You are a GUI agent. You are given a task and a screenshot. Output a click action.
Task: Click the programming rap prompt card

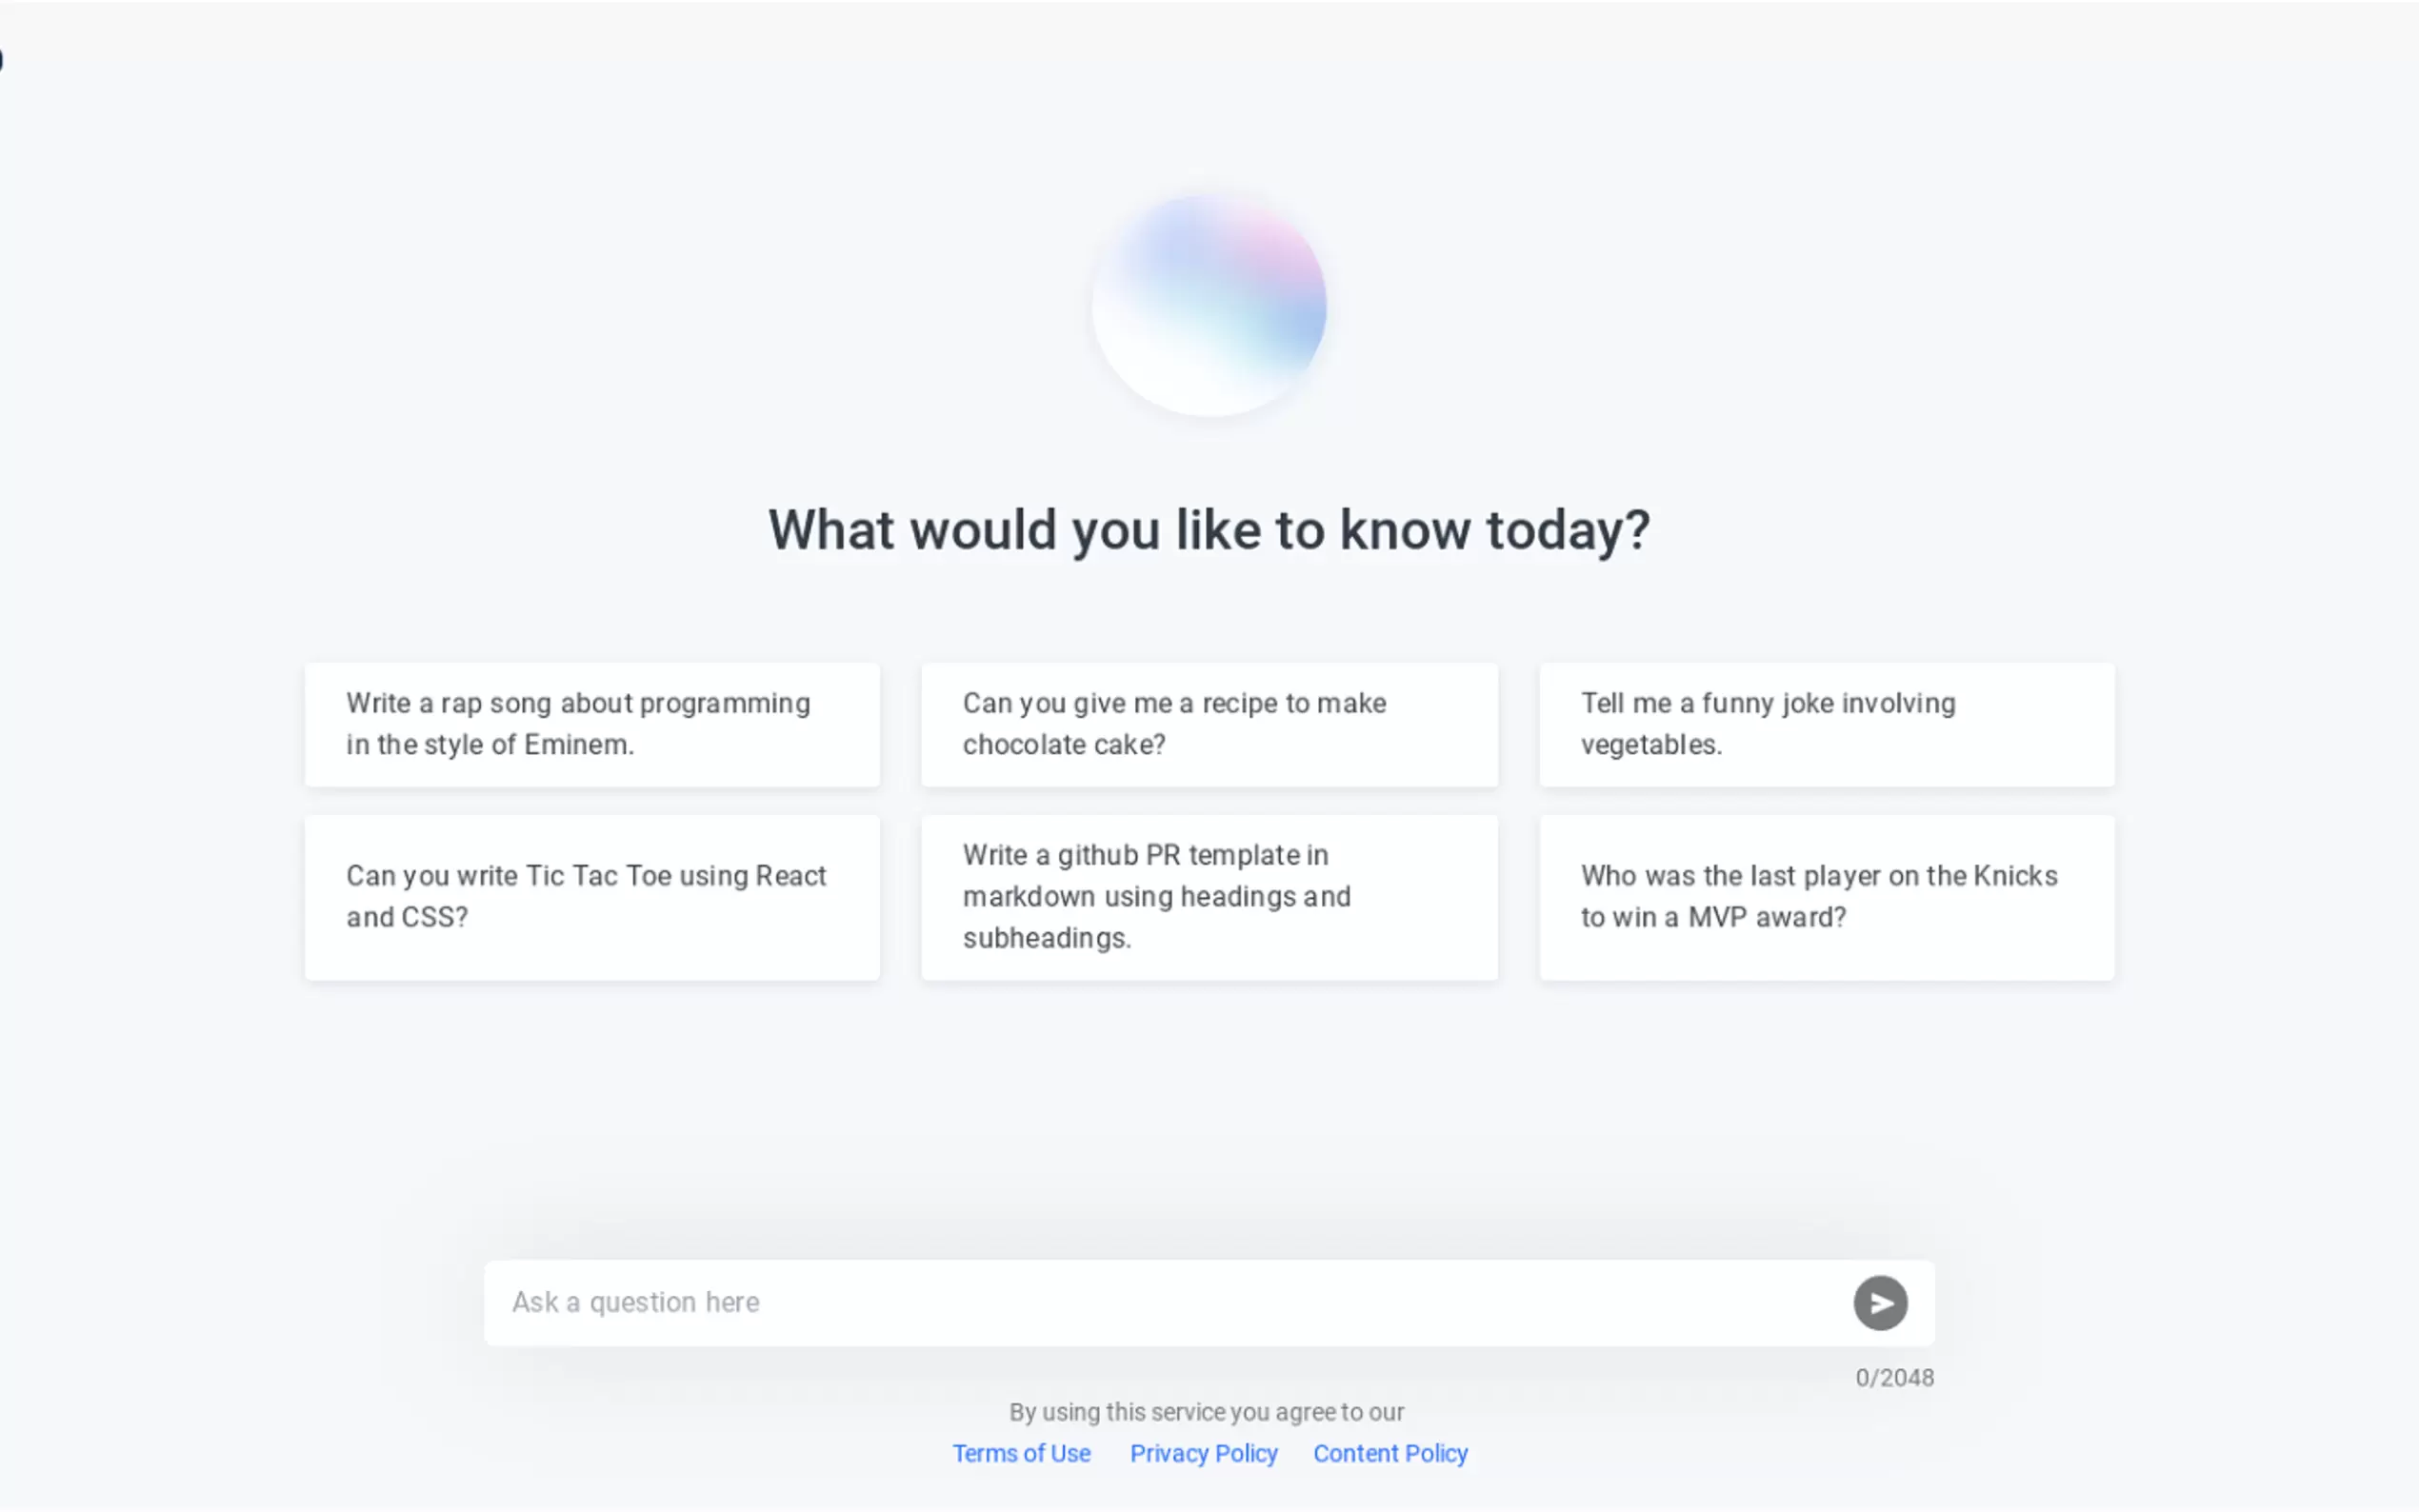pos(592,724)
